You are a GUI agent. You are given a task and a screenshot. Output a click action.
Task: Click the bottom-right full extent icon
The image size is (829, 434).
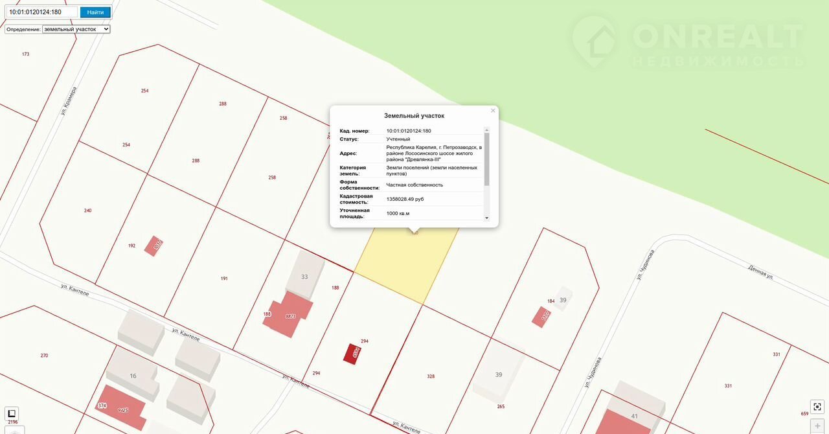[817, 407]
